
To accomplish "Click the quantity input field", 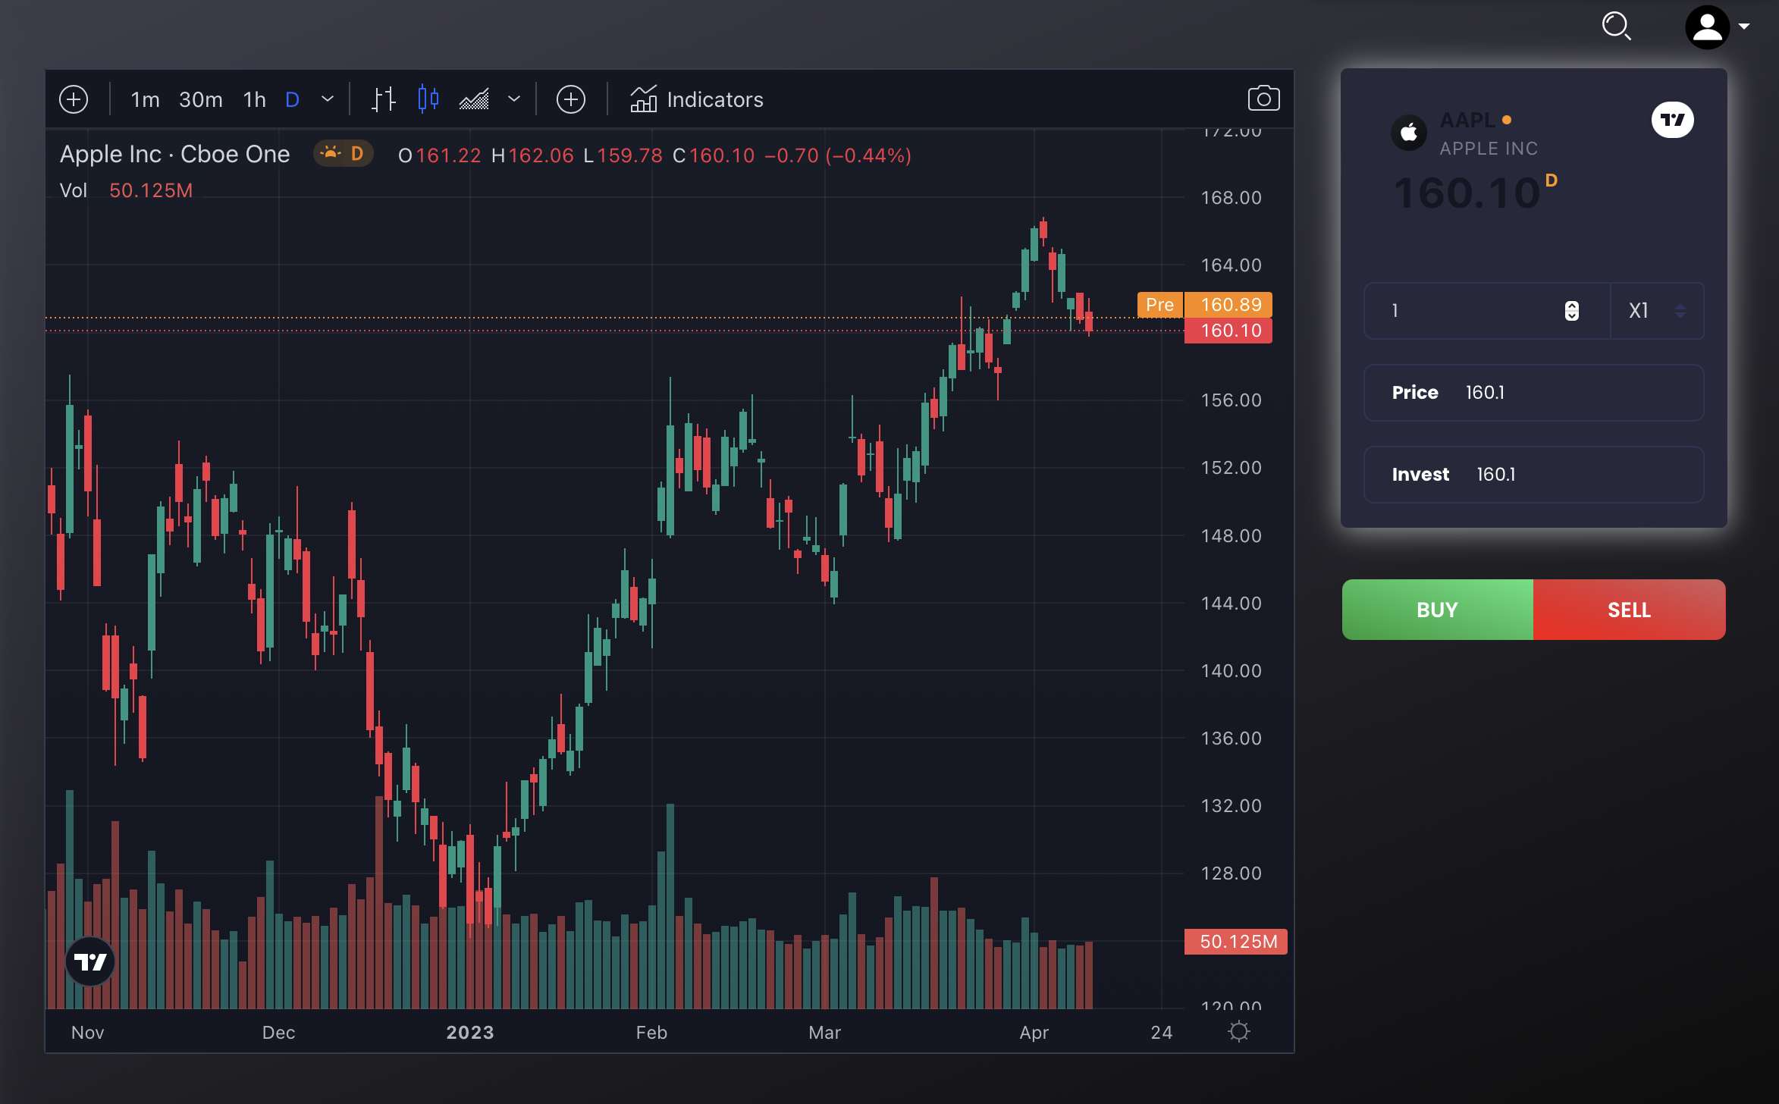I will [1486, 310].
